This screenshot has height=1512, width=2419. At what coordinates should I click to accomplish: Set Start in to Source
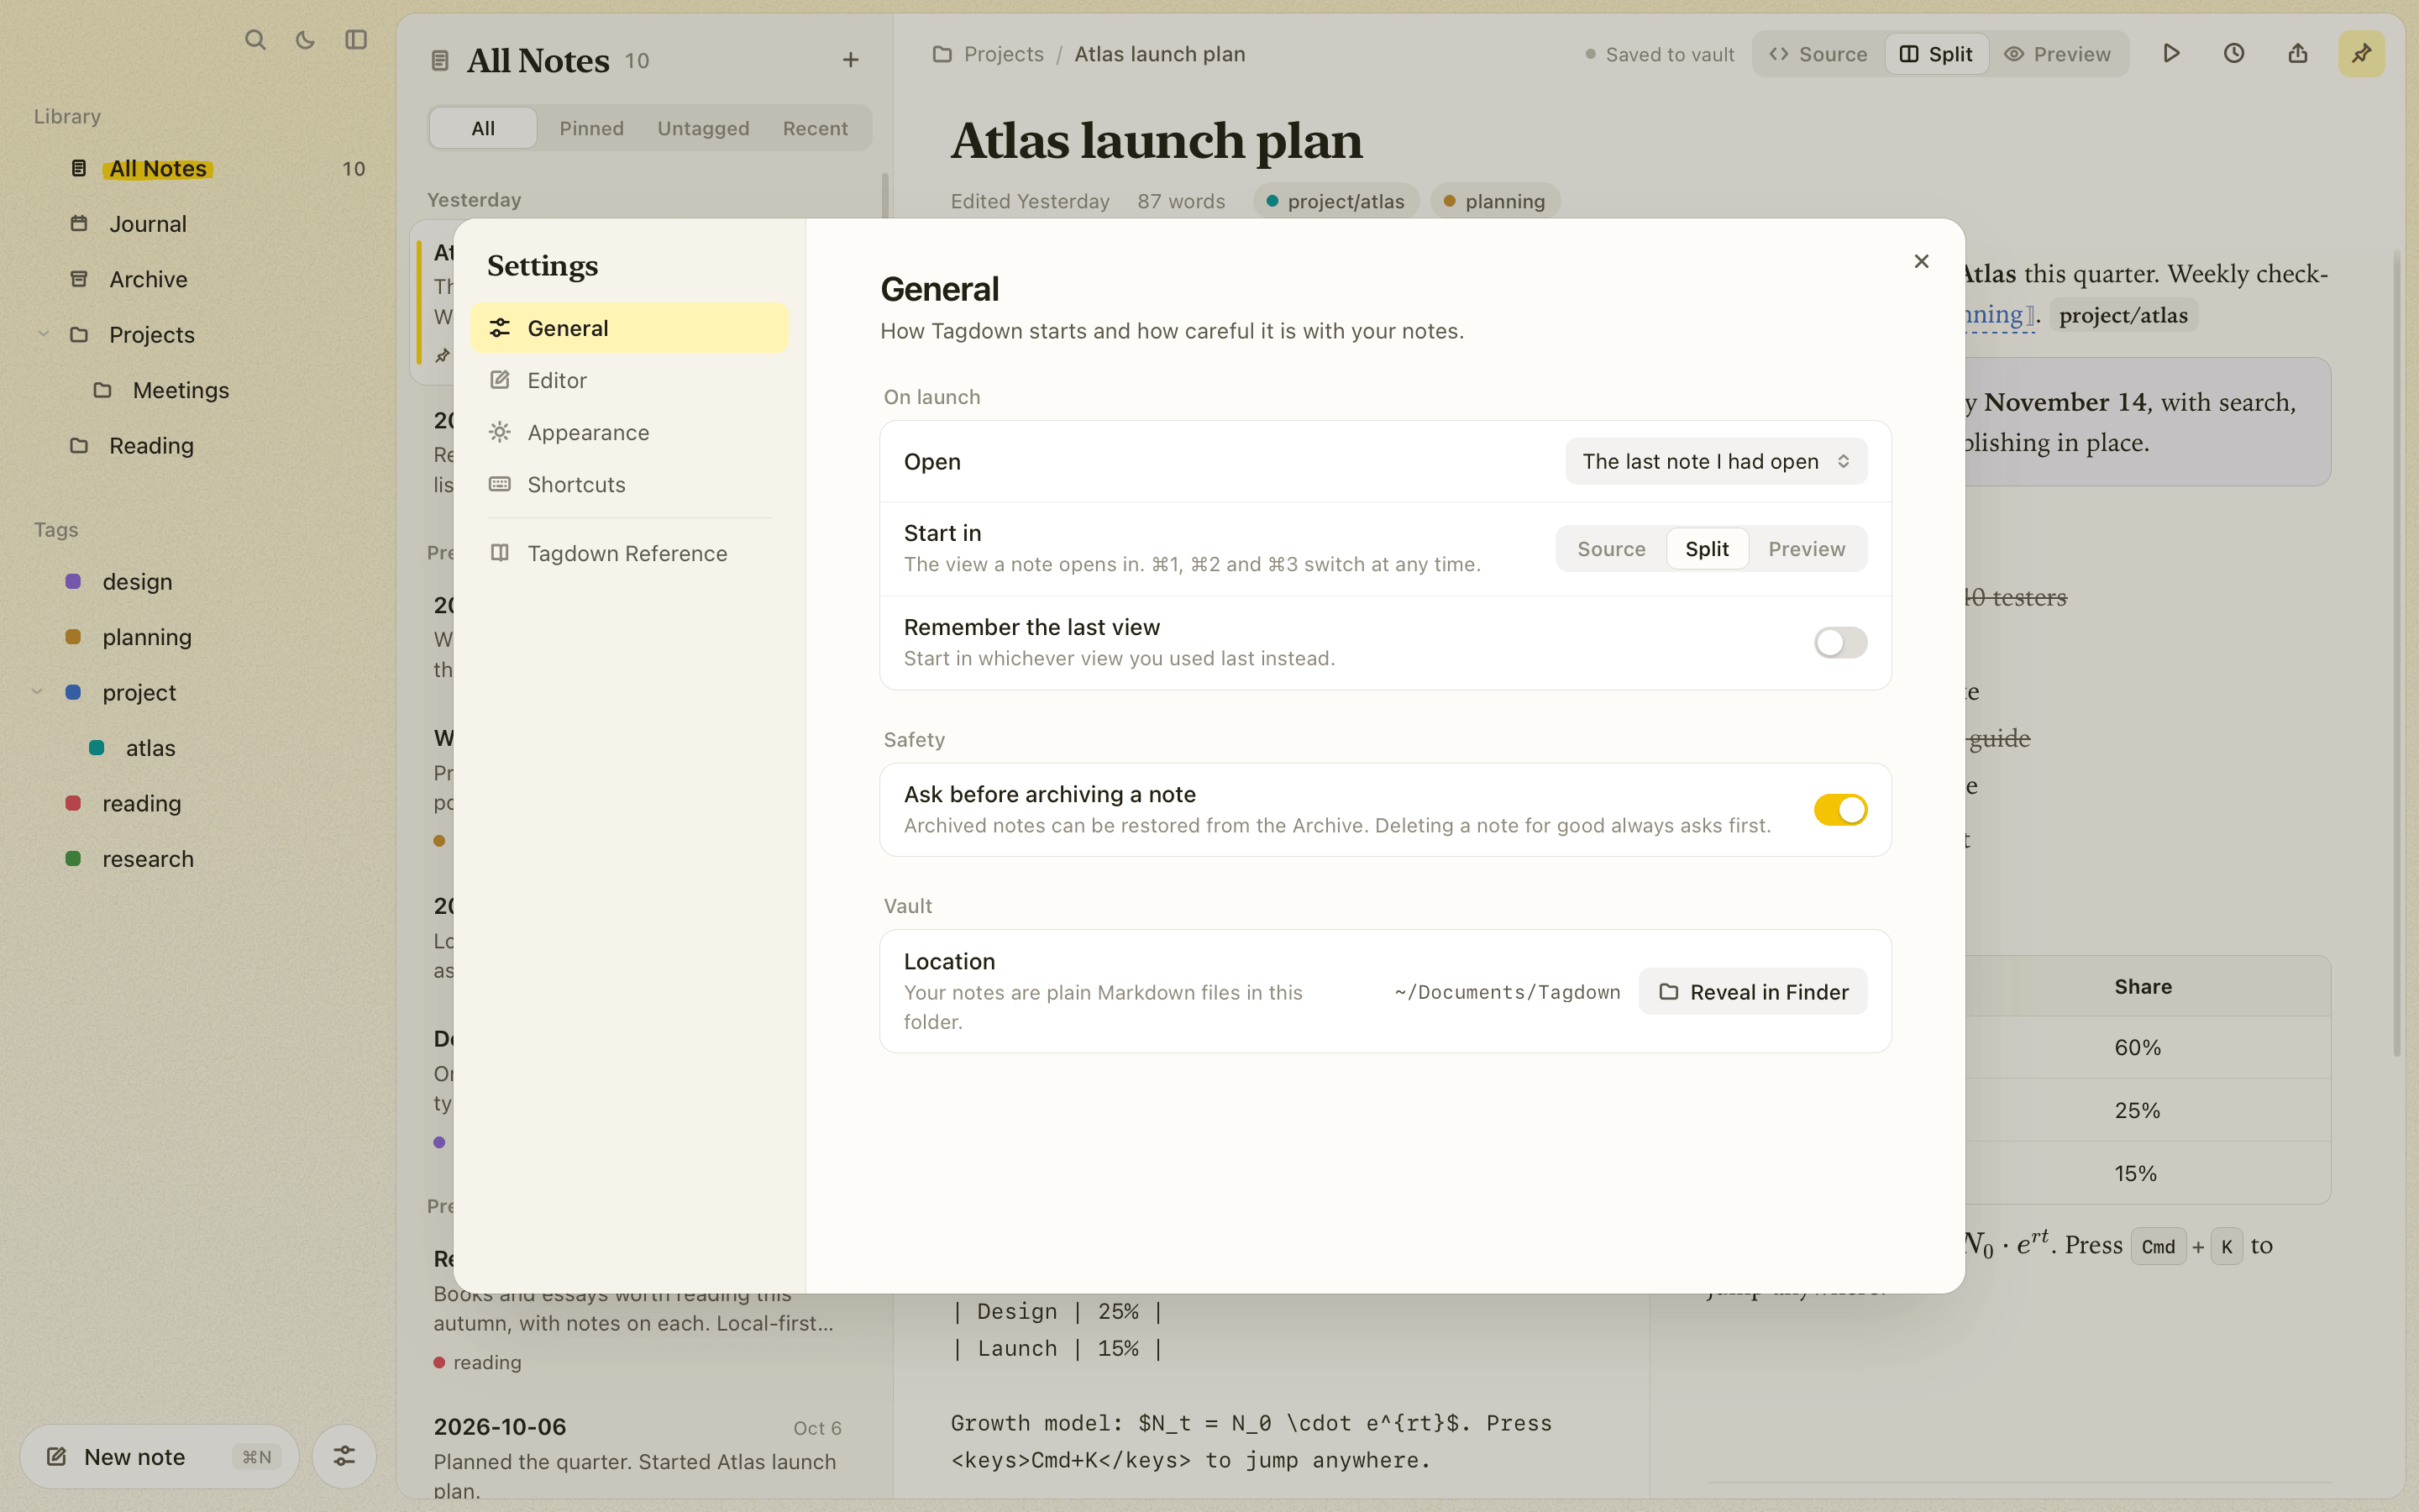[x=1611, y=549]
